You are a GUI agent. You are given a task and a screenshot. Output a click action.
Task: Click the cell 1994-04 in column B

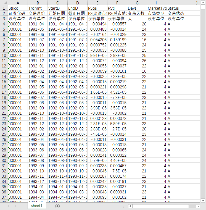tap(38, 197)
